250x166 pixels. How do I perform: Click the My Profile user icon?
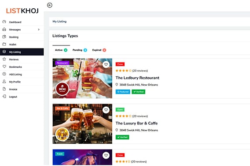[x=4, y=82]
